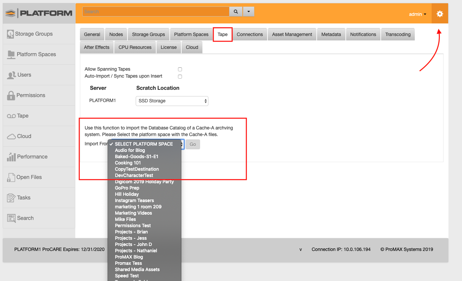Click into the top Search field
This screenshot has width=462, height=281.
(x=156, y=12)
